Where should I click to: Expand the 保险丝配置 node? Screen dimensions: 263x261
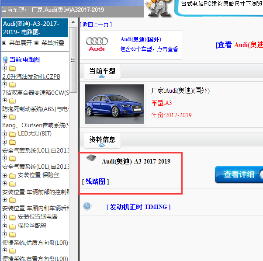point(4,226)
